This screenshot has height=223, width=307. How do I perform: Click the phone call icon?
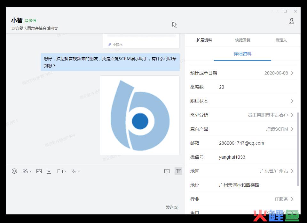tap(74, 171)
